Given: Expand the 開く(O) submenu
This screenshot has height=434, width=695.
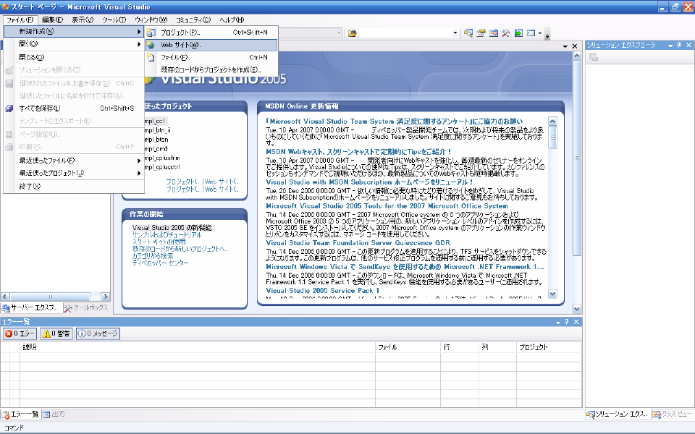Looking at the screenshot, I should coord(74,44).
